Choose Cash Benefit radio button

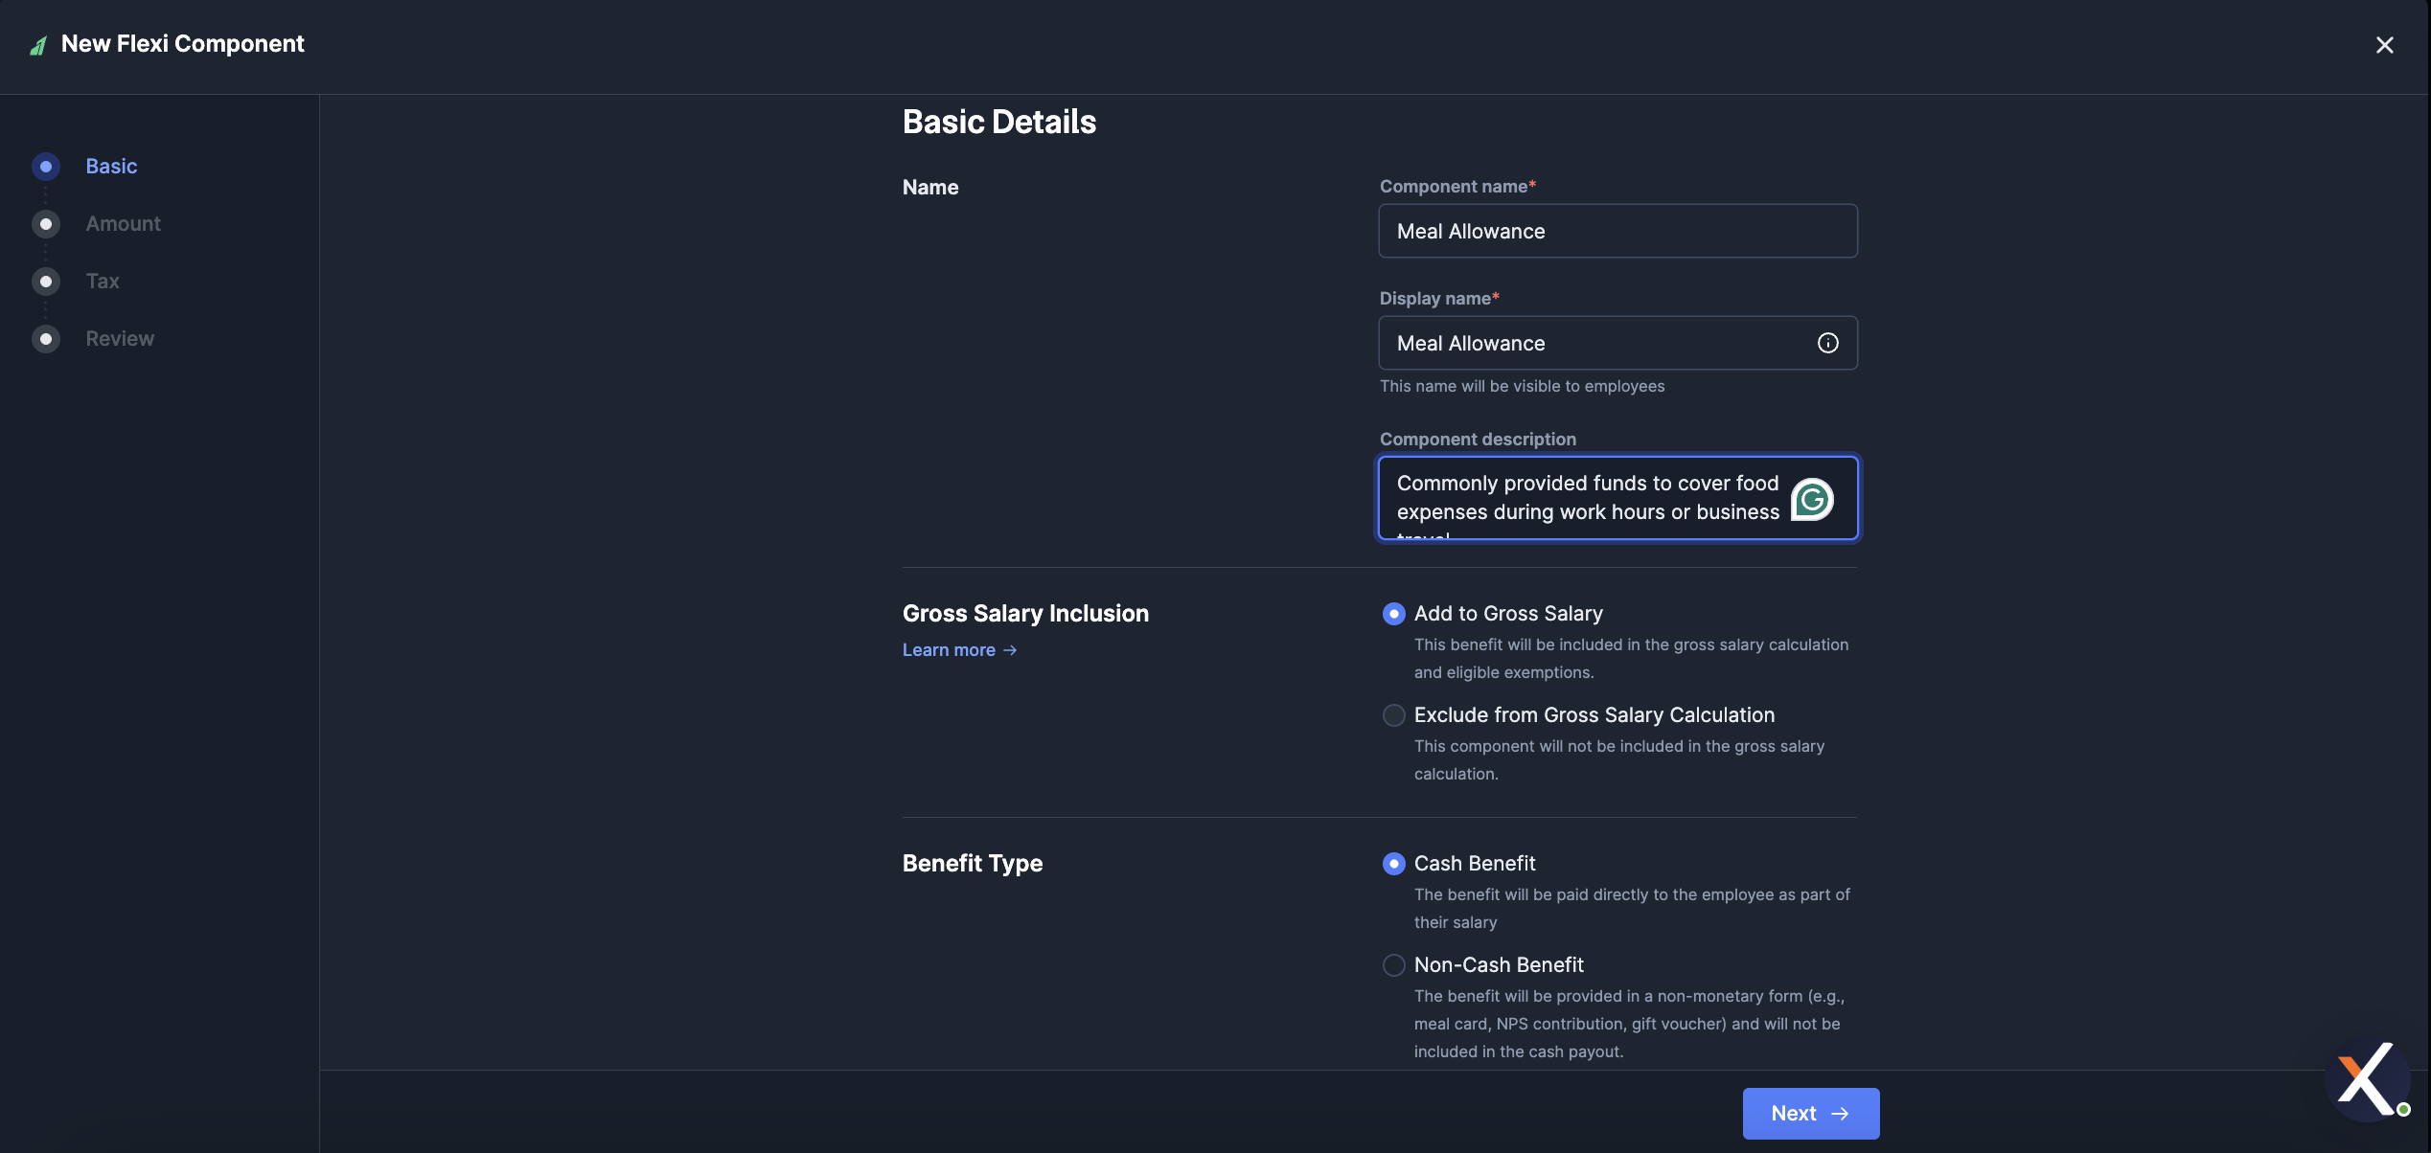[1394, 864]
